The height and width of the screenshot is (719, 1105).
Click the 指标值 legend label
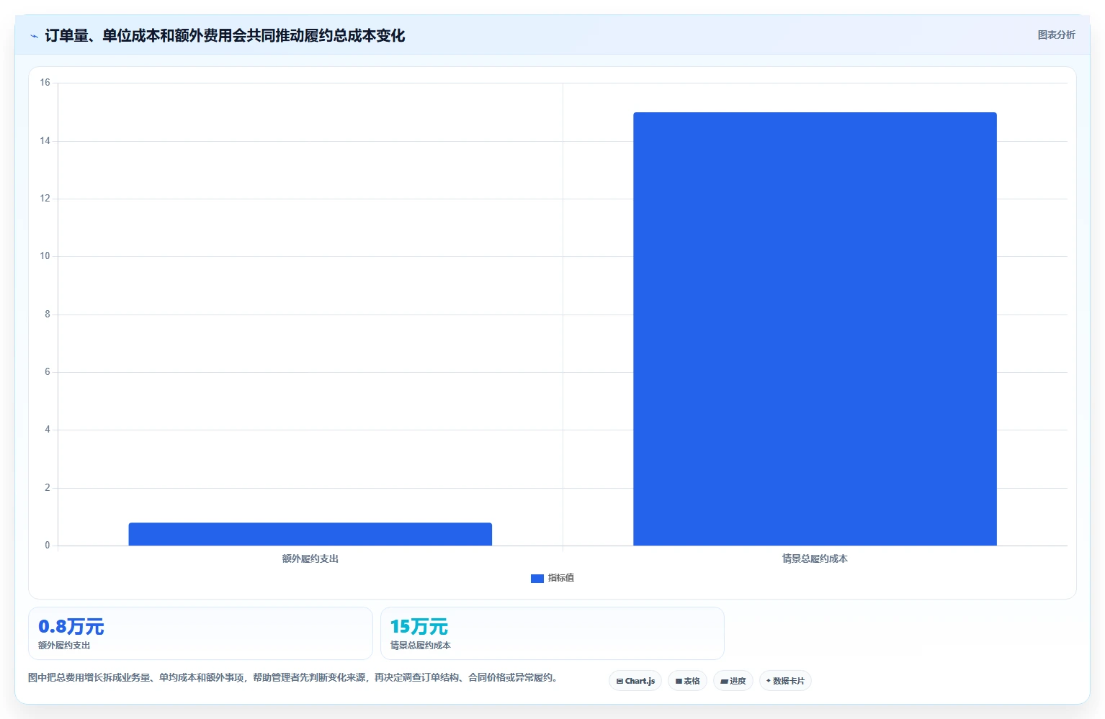pyautogui.click(x=560, y=578)
